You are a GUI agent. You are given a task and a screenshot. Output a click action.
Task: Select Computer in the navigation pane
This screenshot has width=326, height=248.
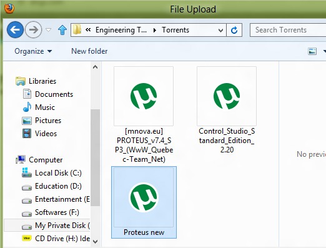tap(46, 160)
